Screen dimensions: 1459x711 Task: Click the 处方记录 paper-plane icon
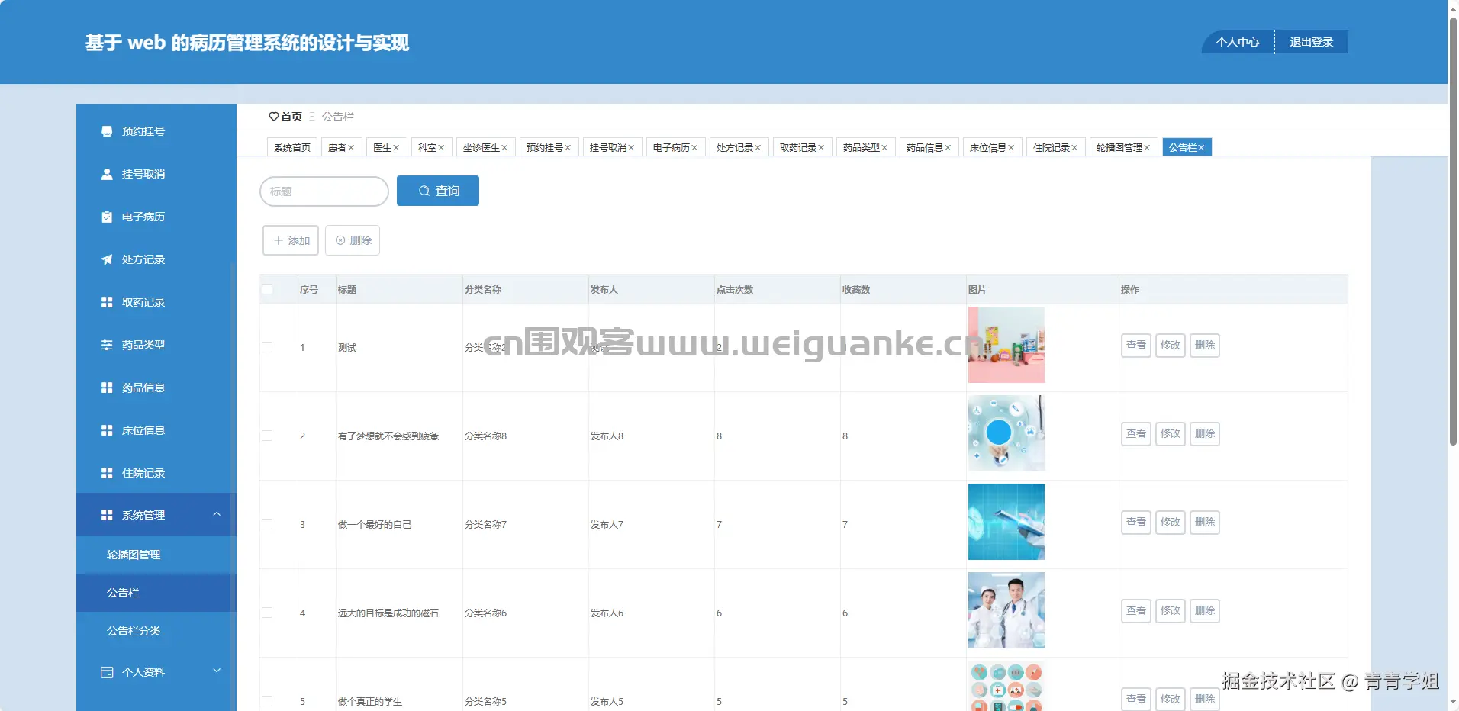(107, 259)
